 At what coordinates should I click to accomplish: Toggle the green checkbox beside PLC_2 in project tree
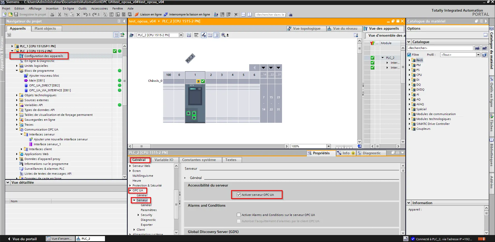(115, 51)
